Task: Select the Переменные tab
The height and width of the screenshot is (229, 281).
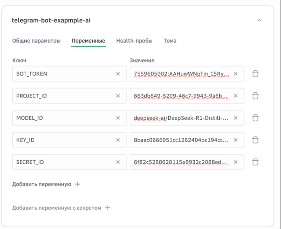Action: (x=89, y=41)
